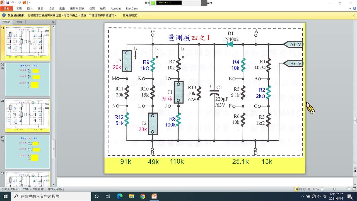The width and height of the screenshot is (357, 201).
Task: Click the zoom in plus button
Action: click(x=349, y=189)
